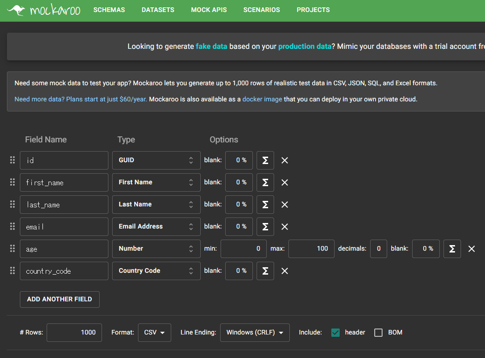Open the DATASETS menu

click(x=158, y=10)
